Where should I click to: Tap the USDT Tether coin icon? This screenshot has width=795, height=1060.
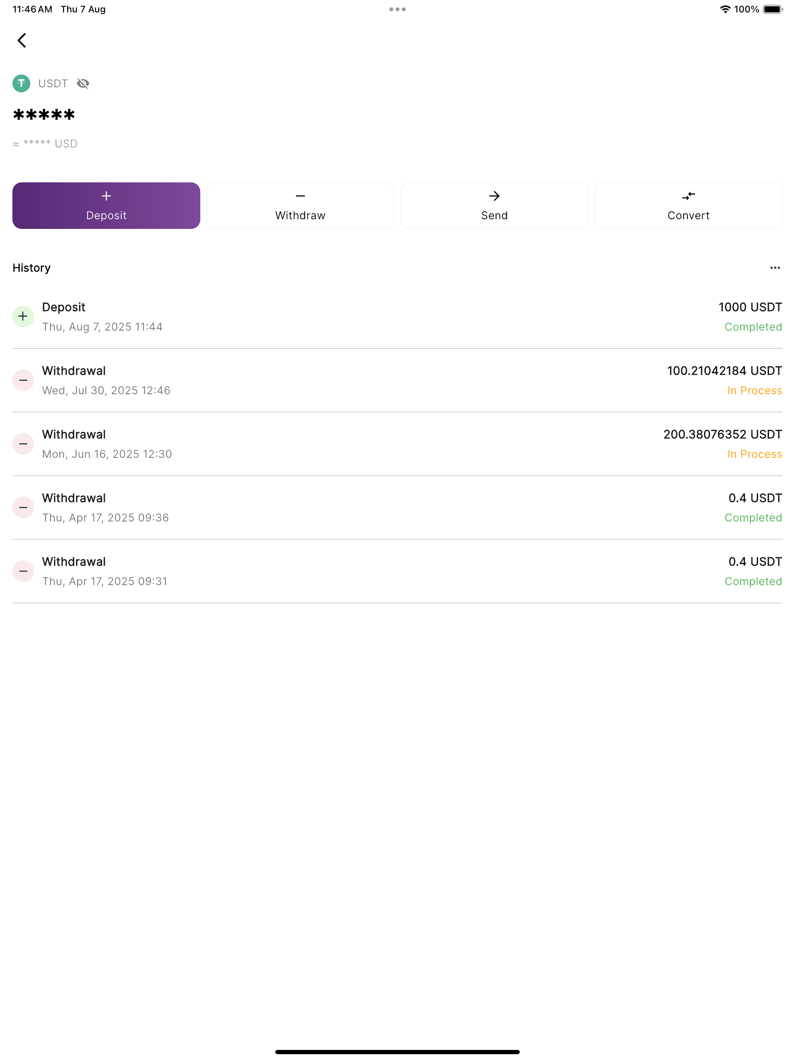click(21, 83)
